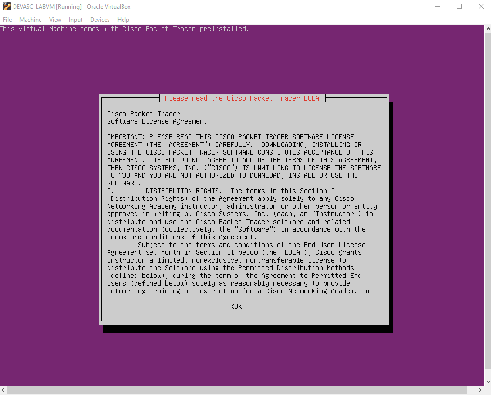Viewport: 491px width, 395px height.
Task: Open the View menu
Action: pyautogui.click(x=55, y=20)
